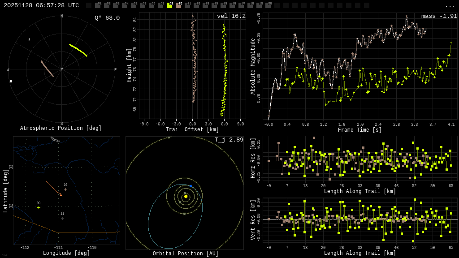
Task: Click the mass -1.91 value label
Action: click(439, 16)
